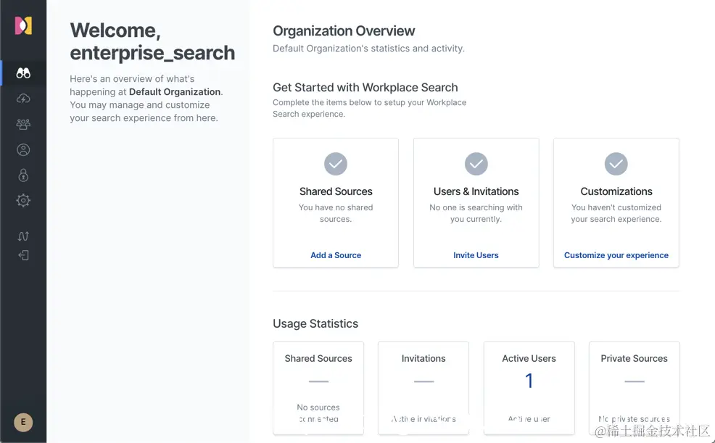Open the Private Sources statistic card
This screenshot has height=443, width=715.
tap(635, 388)
